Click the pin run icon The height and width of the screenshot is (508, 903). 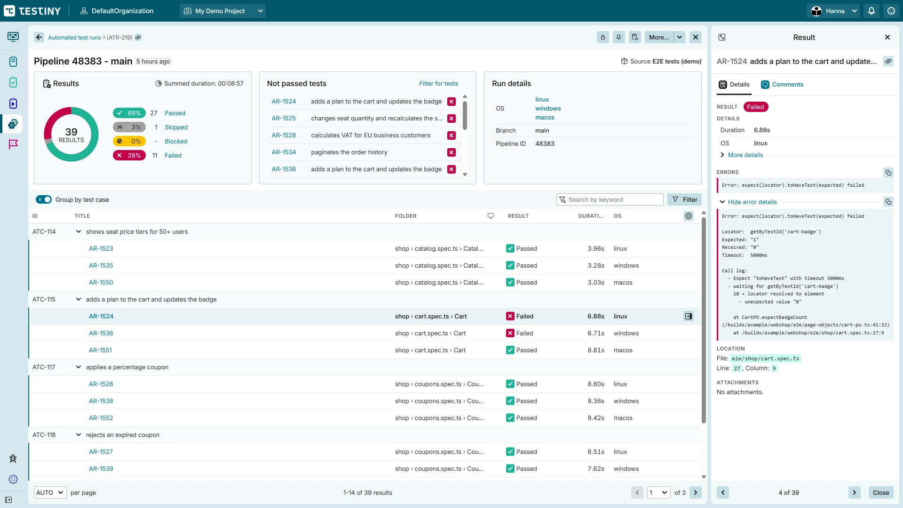(x=619, y=37)
